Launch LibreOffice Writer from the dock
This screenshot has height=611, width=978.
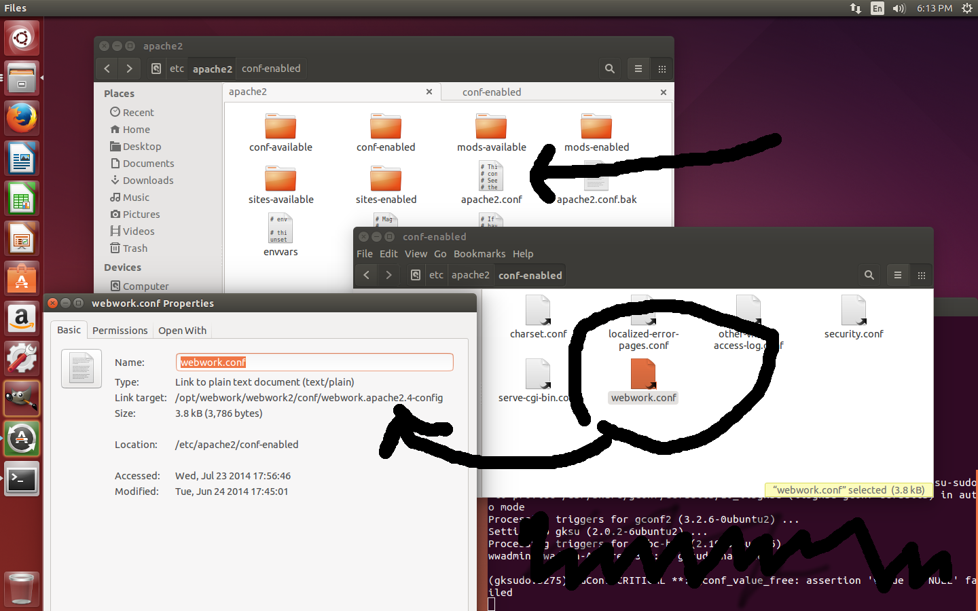[22, 158]
